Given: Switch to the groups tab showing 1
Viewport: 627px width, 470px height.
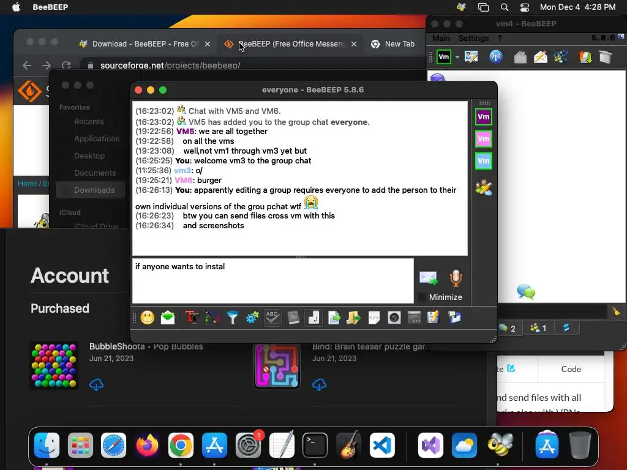Looking at the screenshot, I should (x=538, y=328).
